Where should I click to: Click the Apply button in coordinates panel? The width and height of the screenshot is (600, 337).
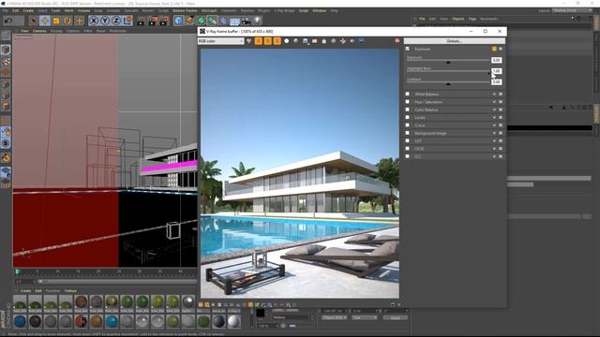click(x=396, y=318)
